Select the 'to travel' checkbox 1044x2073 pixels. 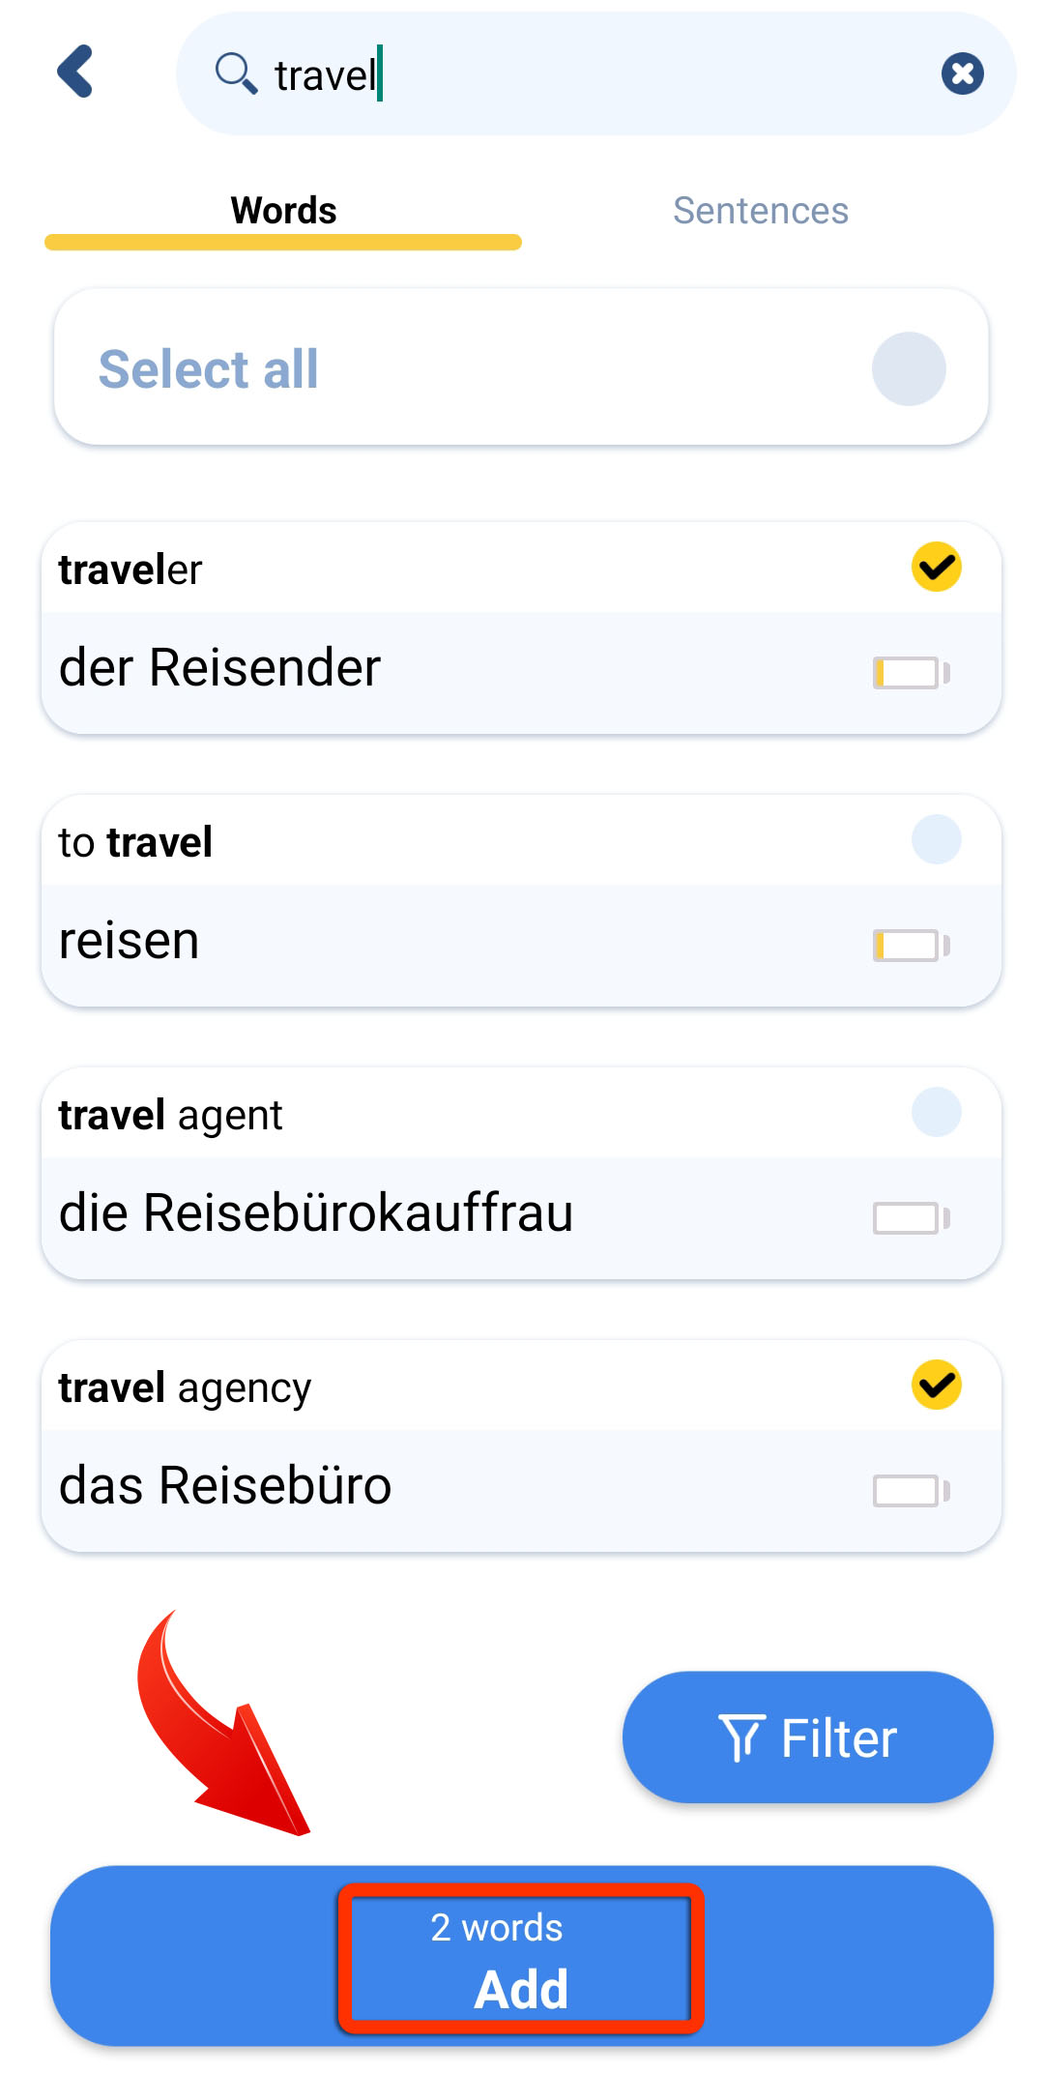936,839
